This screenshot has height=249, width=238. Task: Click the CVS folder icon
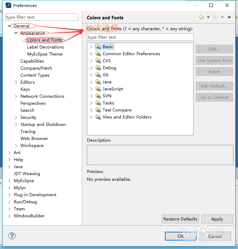(98, 60)
